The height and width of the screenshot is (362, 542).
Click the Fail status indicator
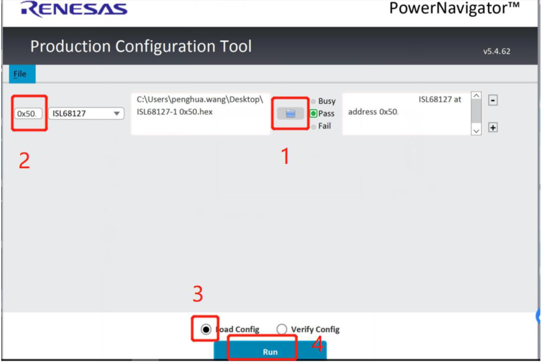point(314,126)
